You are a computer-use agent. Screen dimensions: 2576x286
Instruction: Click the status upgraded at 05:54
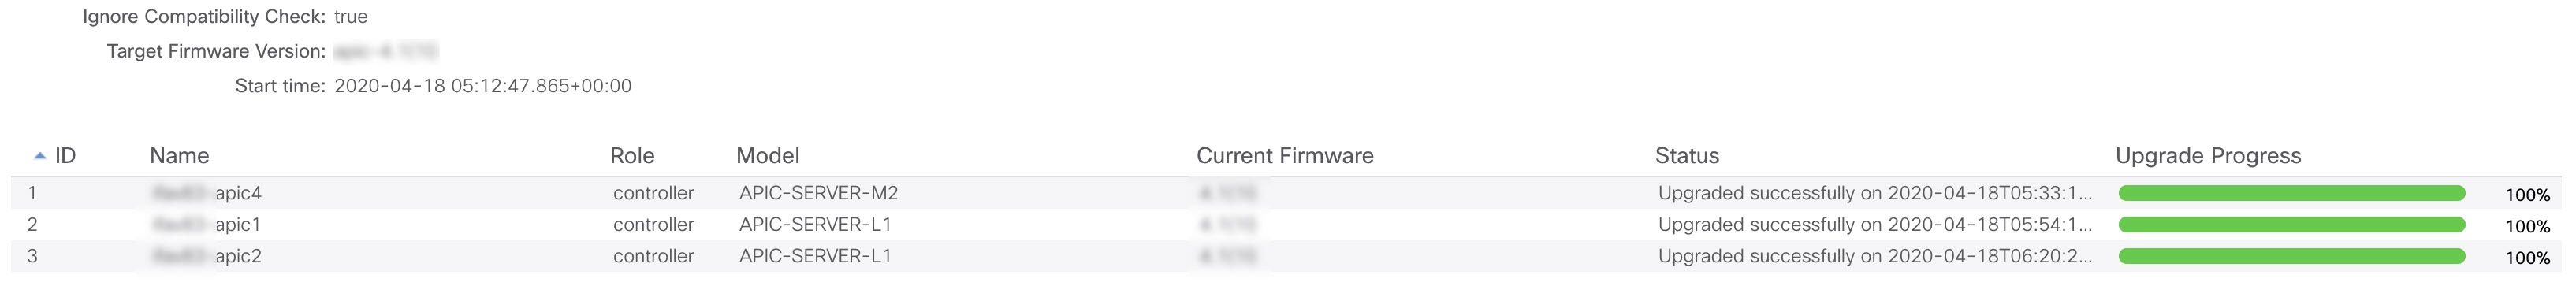(x=1875, y=225)
